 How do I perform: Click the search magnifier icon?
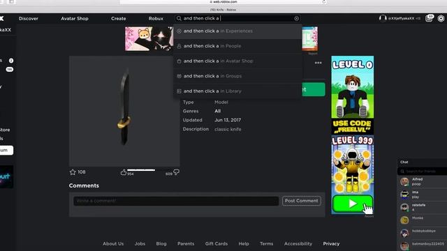coord(179,19)
